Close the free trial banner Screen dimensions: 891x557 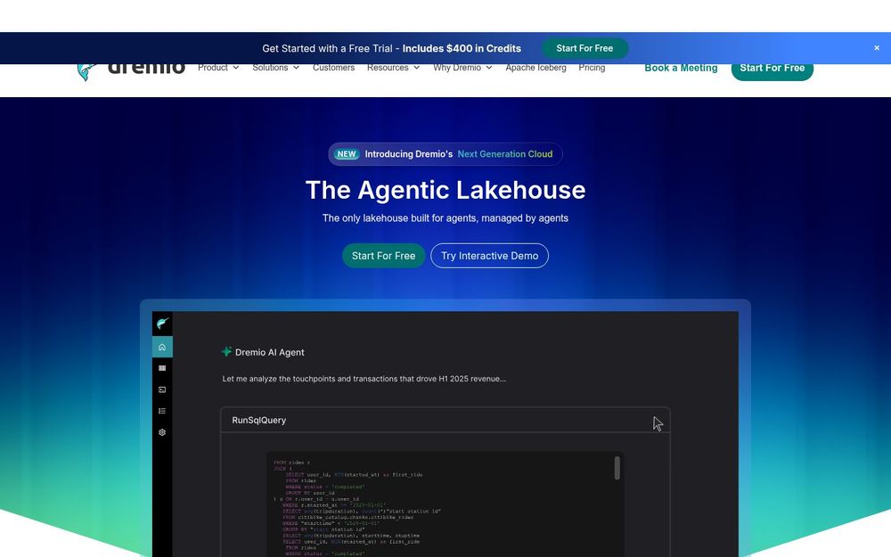876,48
